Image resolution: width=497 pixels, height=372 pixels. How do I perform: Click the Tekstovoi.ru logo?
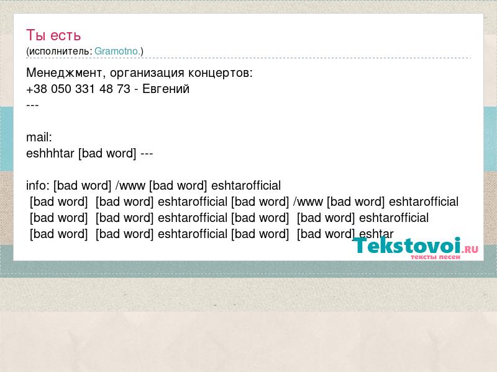click(x=415, y=249)
